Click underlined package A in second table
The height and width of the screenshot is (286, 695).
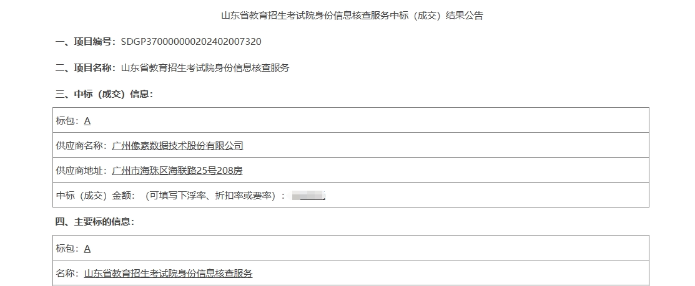(87, 249)
